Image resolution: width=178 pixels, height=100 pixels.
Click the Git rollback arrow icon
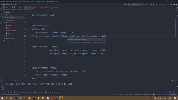click(169, 4)
